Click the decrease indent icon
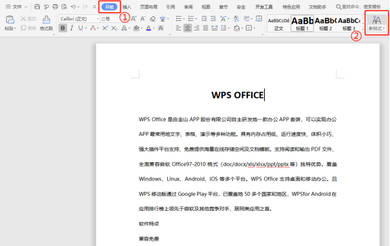Screen dimensions: 390x246 (204, 19)
